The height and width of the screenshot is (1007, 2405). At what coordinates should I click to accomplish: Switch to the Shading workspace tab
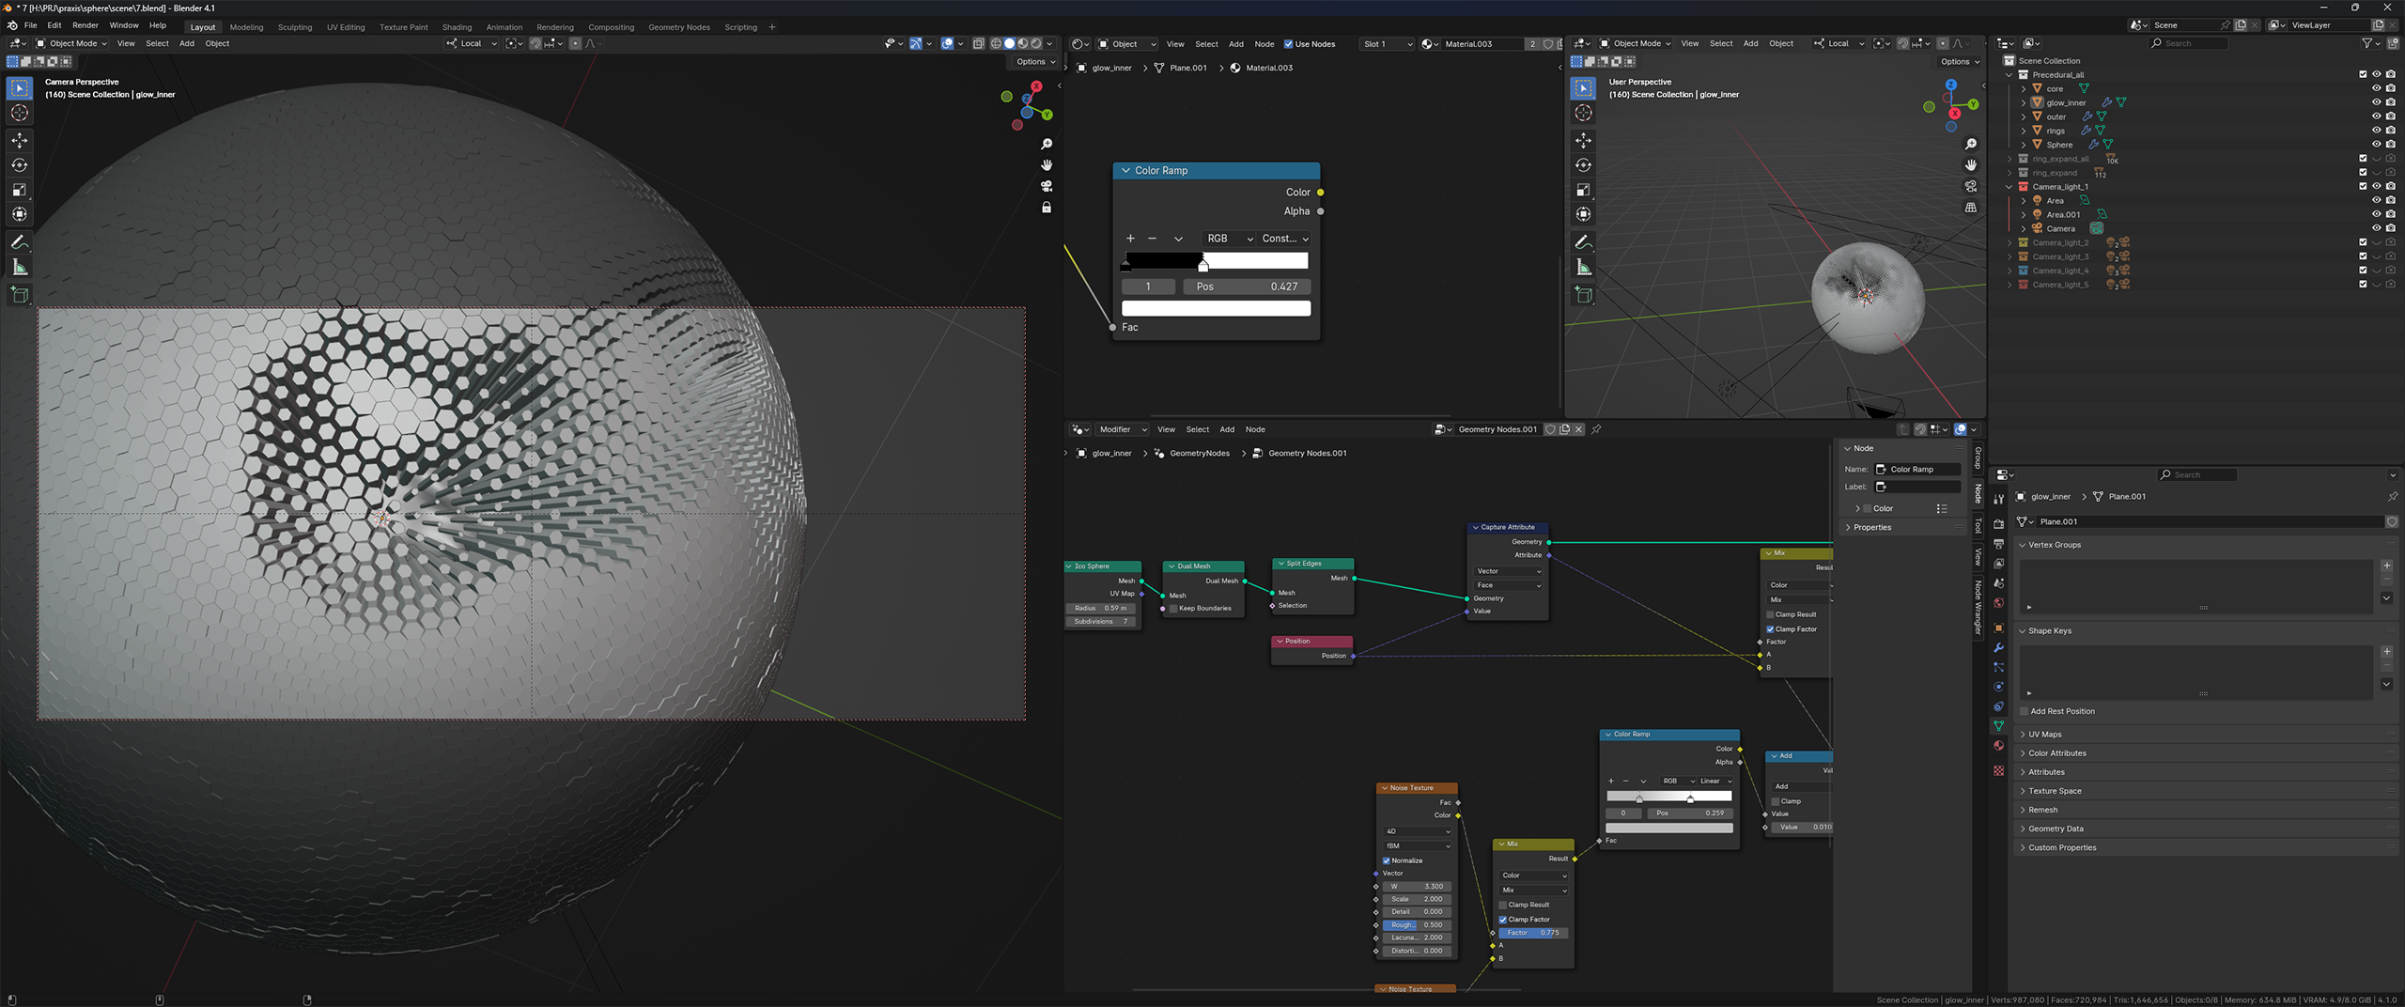[x=457, y=27]
